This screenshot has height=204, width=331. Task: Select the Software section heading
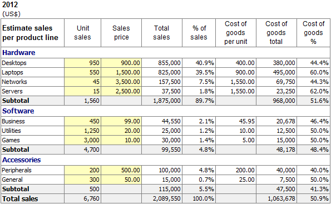pyautogui.click(x=18, y=111)
